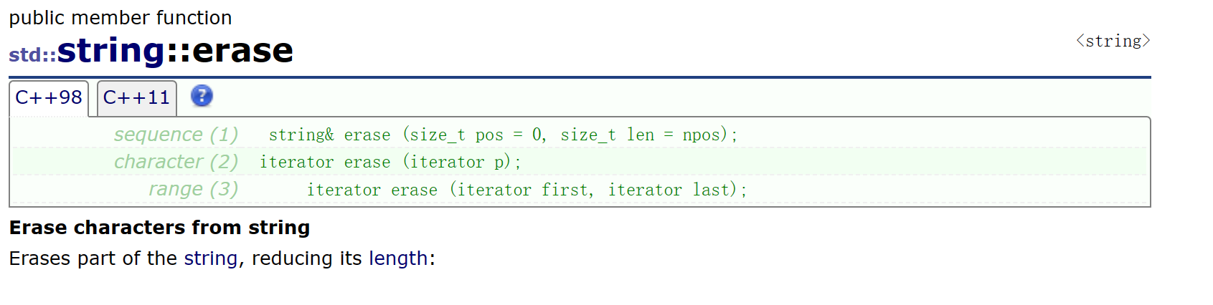Click the Erases part of the sentence
This screenshot has width=1213, height=305.
coord(222,258)
